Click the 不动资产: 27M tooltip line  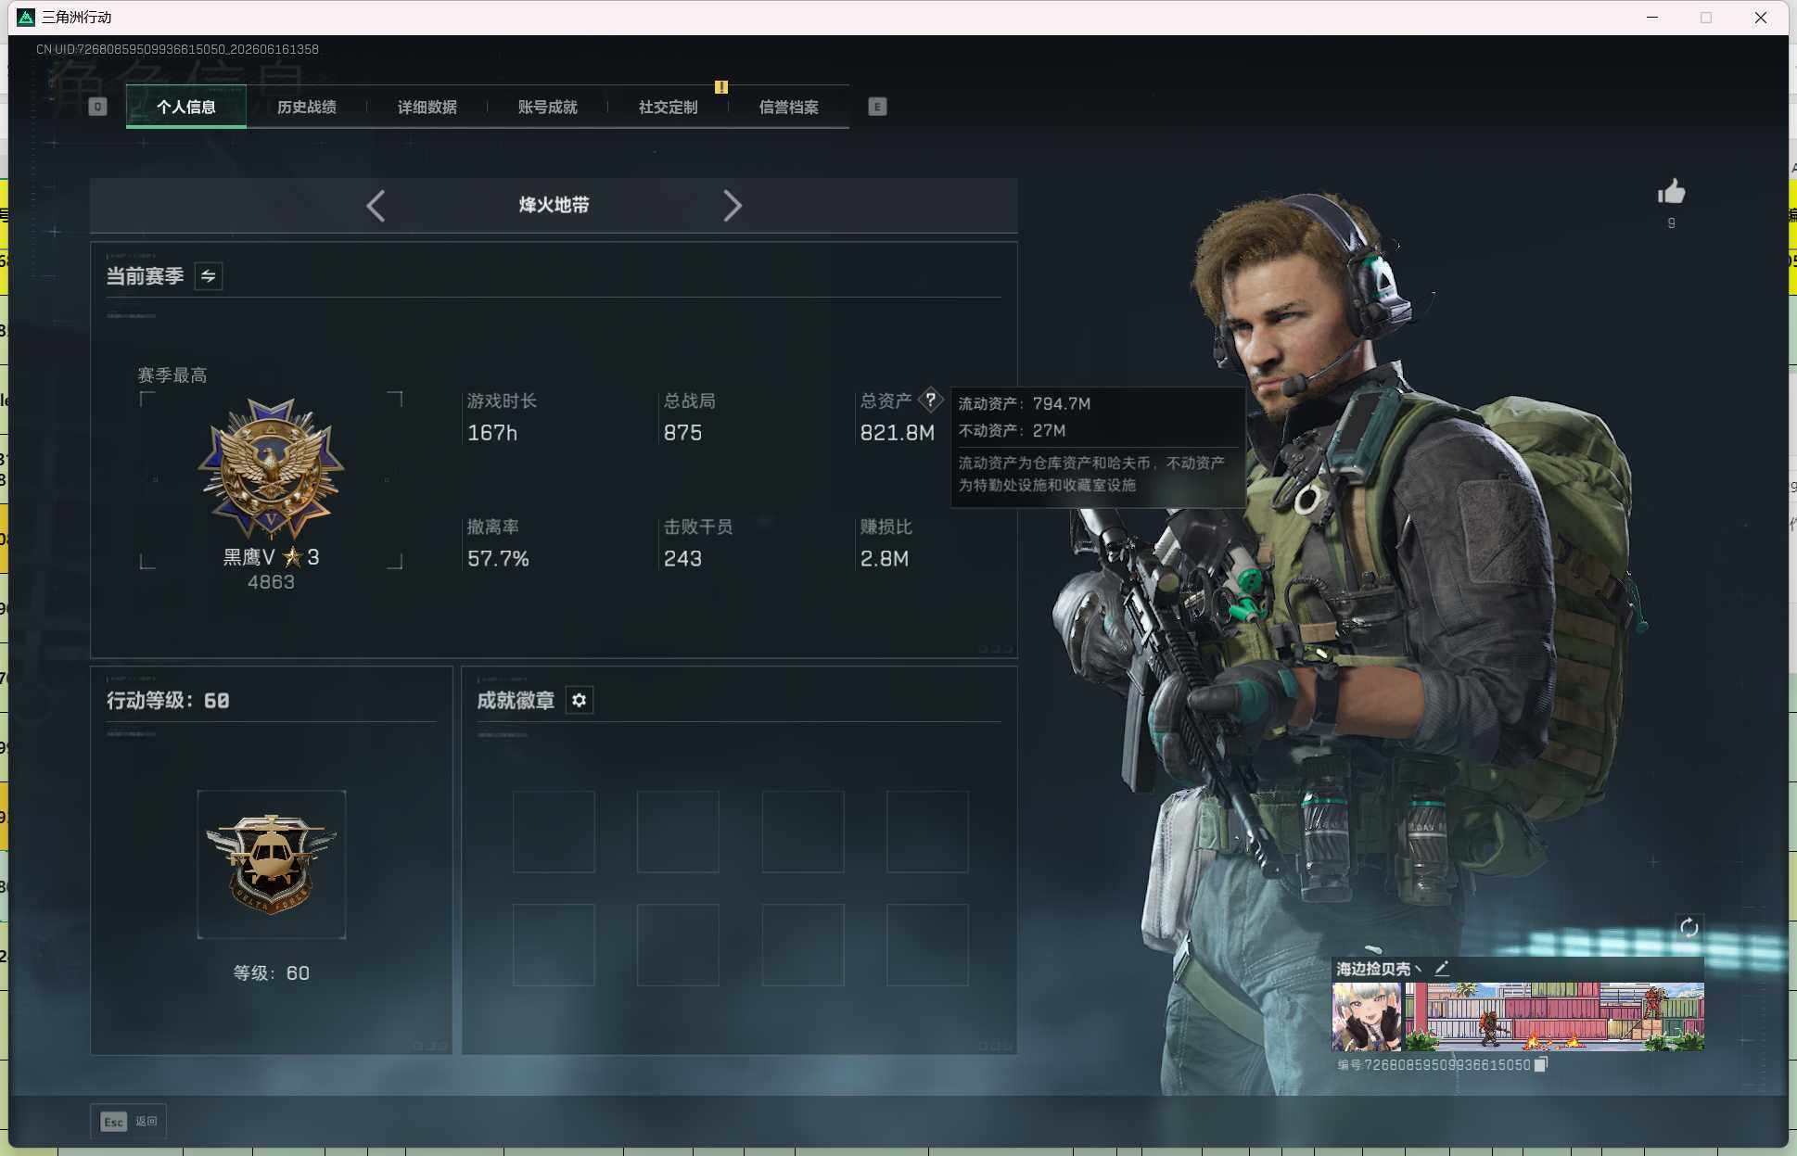click(x=1012, y=430)
